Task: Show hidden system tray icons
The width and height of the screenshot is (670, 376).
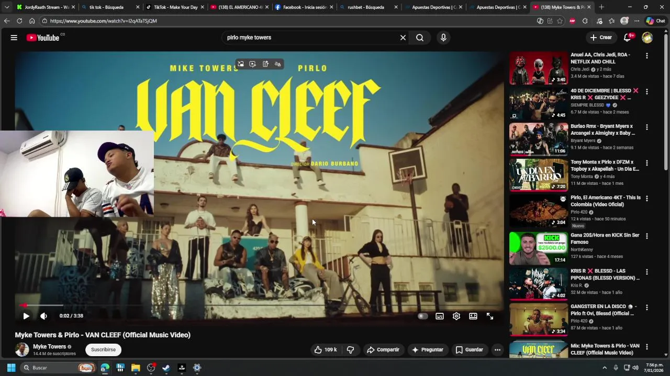Action: (x=605, y=368)
